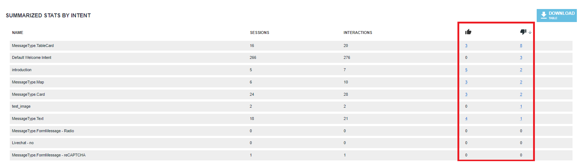This screenshot has height=168, width=587.
Task: Open thumbs-down count for MessageType.Card
Action: (x=521, y=94)
